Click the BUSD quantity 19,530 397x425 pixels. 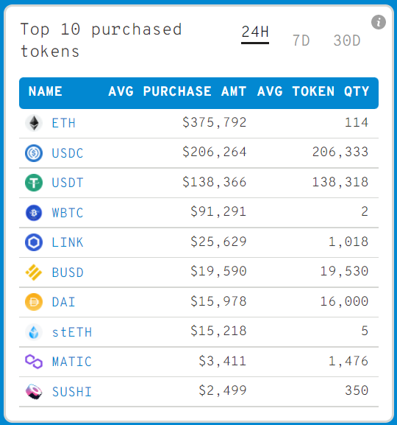(x=344, y=271)
